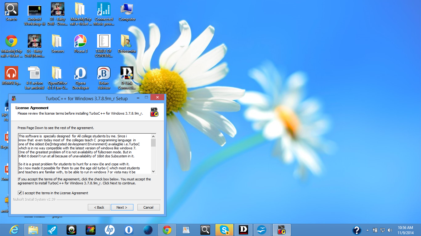This screenshot has height=236, width=421.
Task: Uncheck I accept the License Agreement terms
Action: click(x=20, y=193)
